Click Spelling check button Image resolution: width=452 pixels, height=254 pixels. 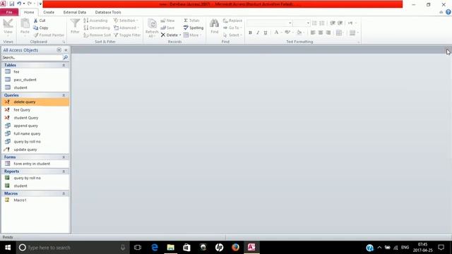[x=194, y=28]
